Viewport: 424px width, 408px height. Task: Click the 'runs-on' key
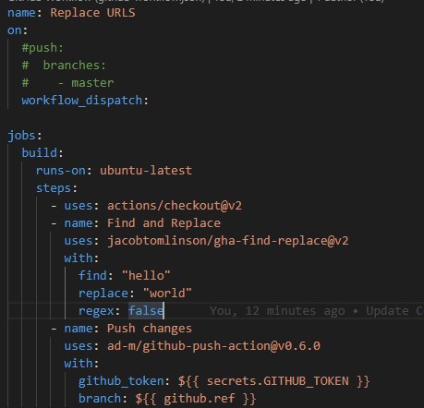61,171
